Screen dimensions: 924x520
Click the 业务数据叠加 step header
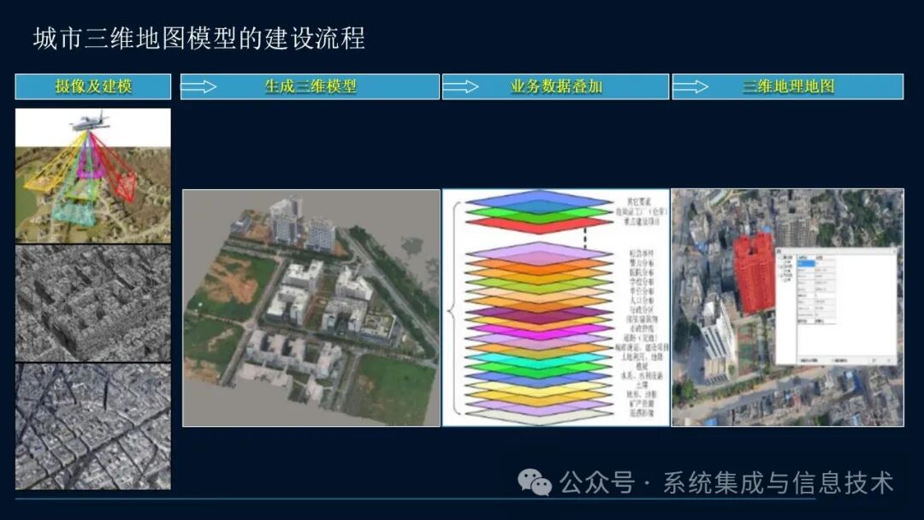click(556, 86)
